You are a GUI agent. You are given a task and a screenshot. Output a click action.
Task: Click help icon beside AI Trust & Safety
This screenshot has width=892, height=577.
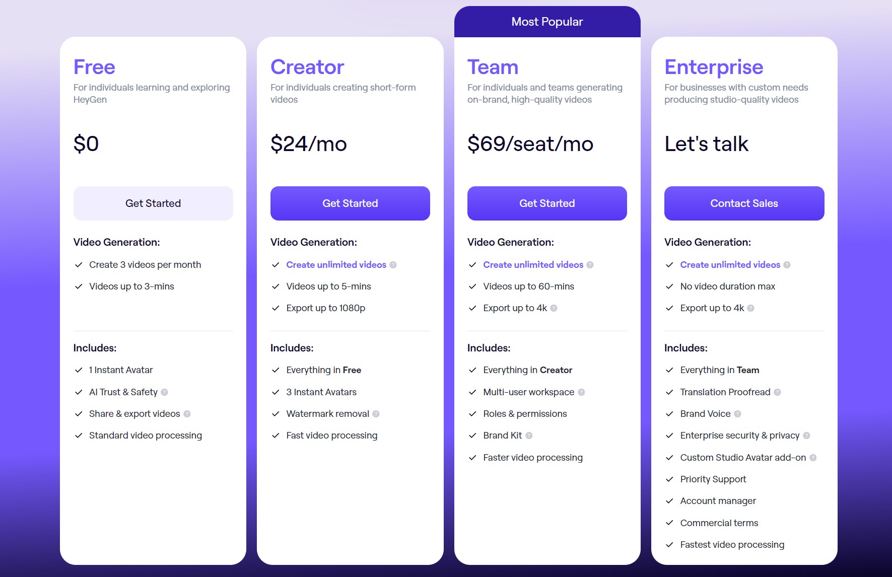coord(164,392)
